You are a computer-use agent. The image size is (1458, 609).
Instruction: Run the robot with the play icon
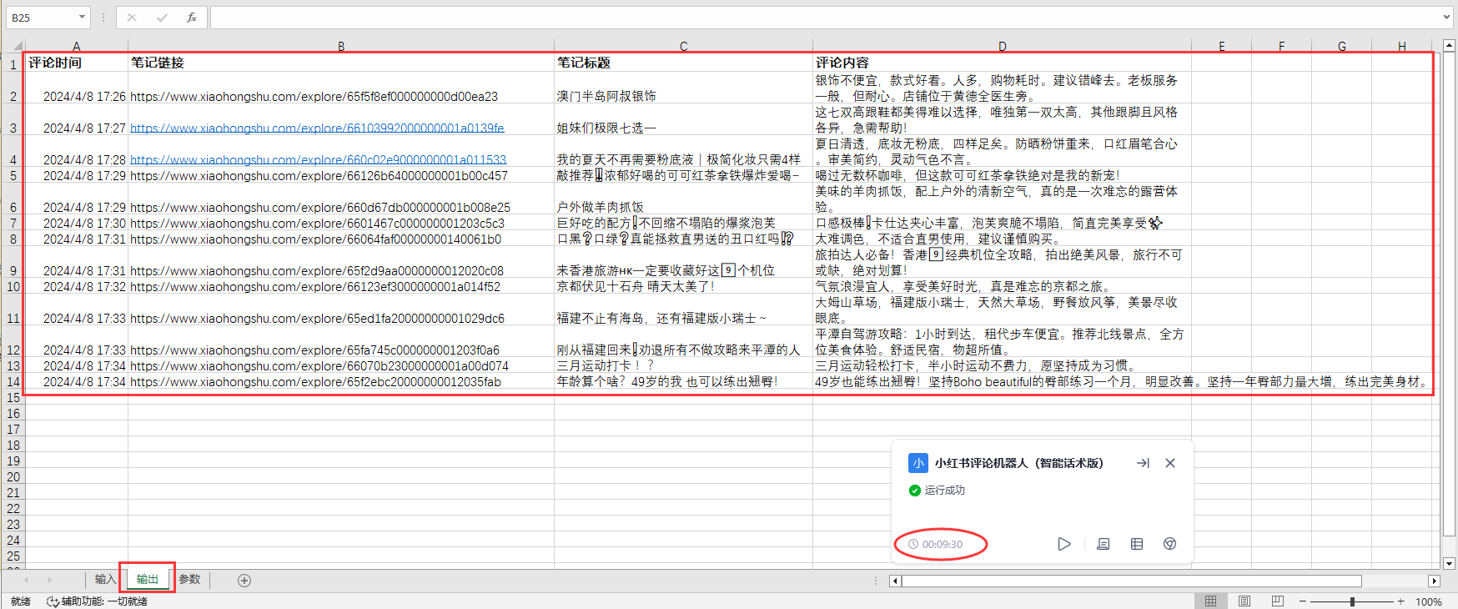coord(1063,544)
